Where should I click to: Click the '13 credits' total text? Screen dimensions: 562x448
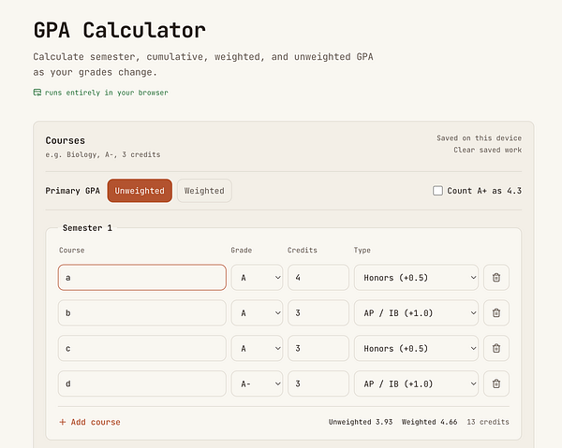point(488,422)
